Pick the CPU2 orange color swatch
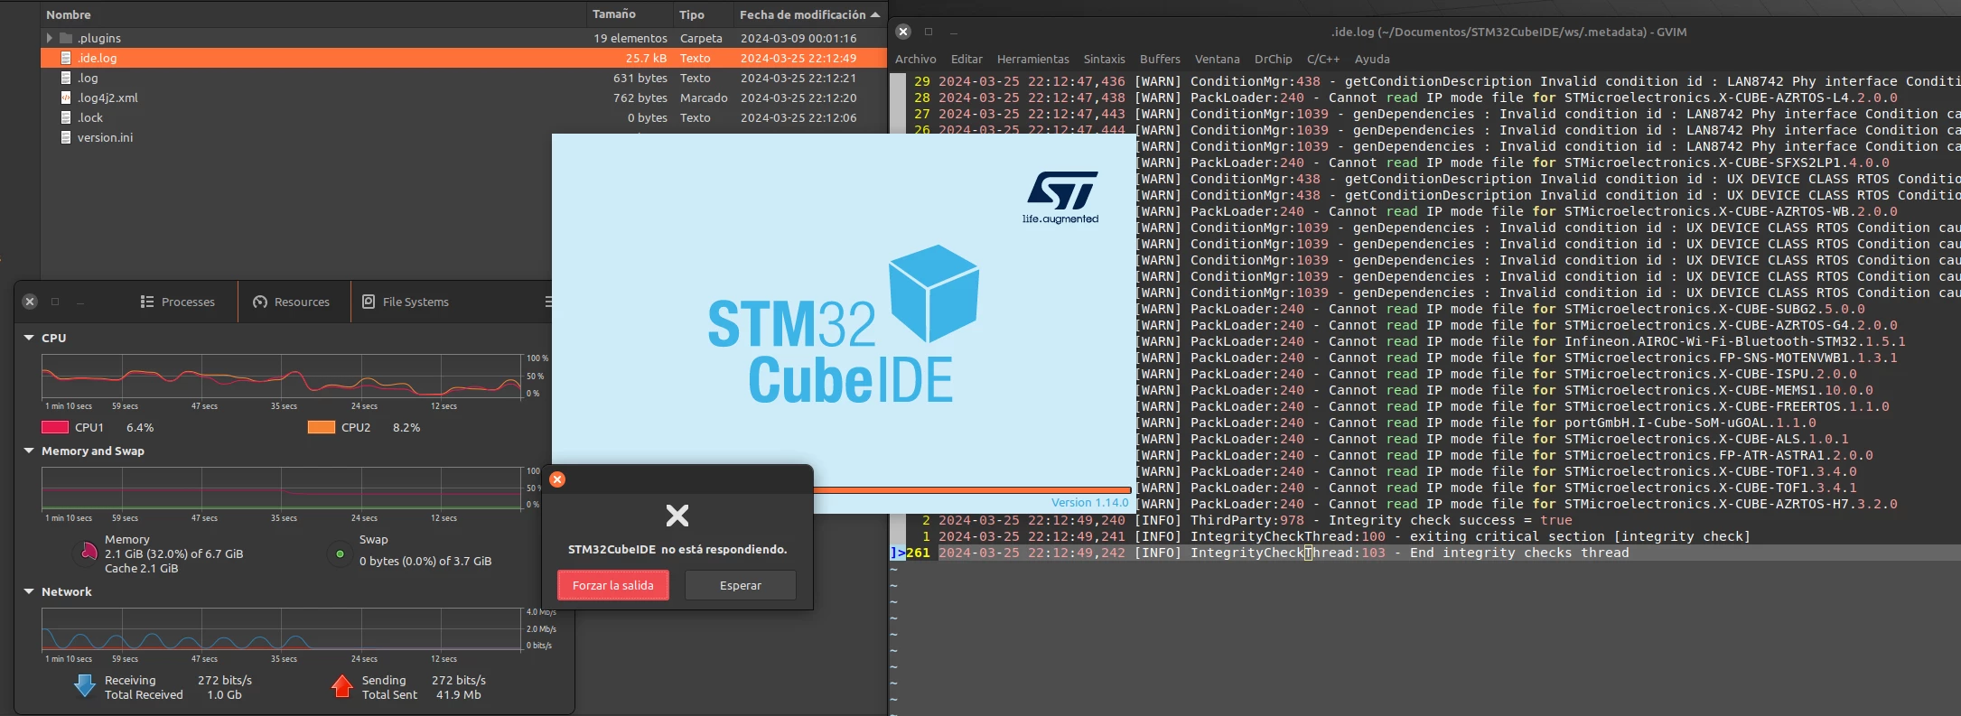 [x=322, y=427]
